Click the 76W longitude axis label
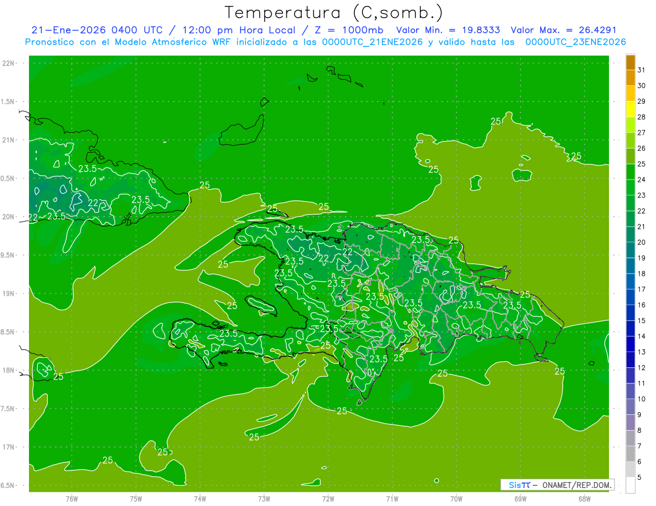Image resolution: width=656 pixels, height=506 pixels. [72, 498]
